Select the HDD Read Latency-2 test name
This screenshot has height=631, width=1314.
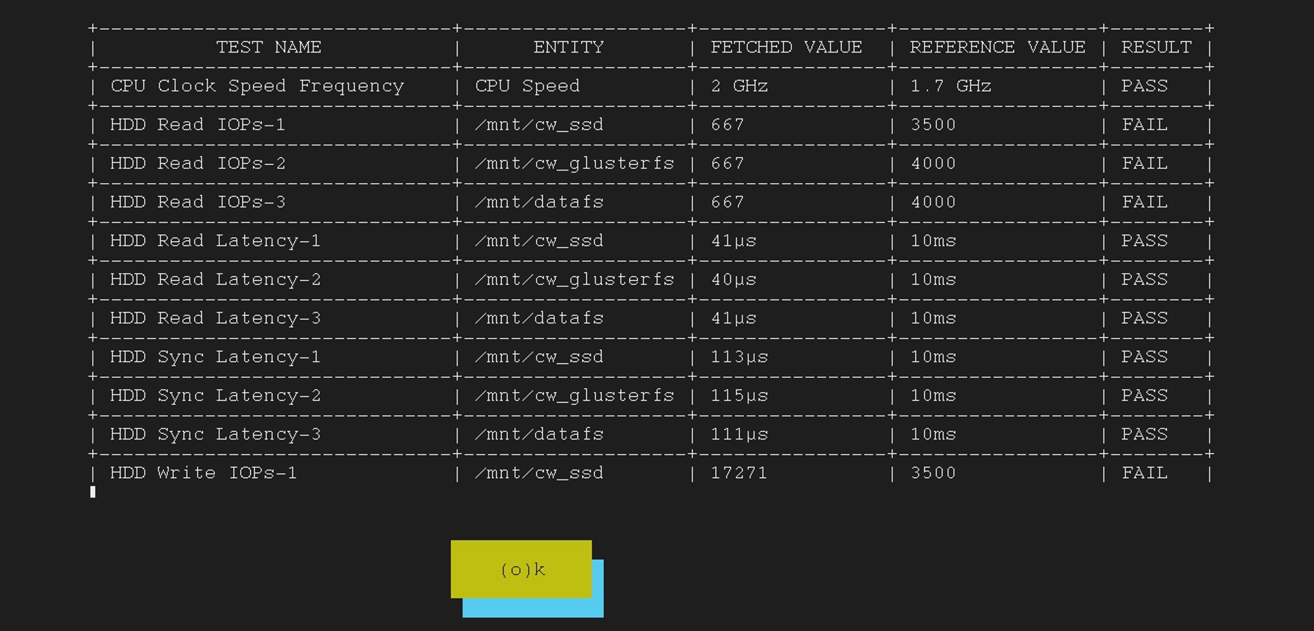pyautogui.click(x=215, y=280)
